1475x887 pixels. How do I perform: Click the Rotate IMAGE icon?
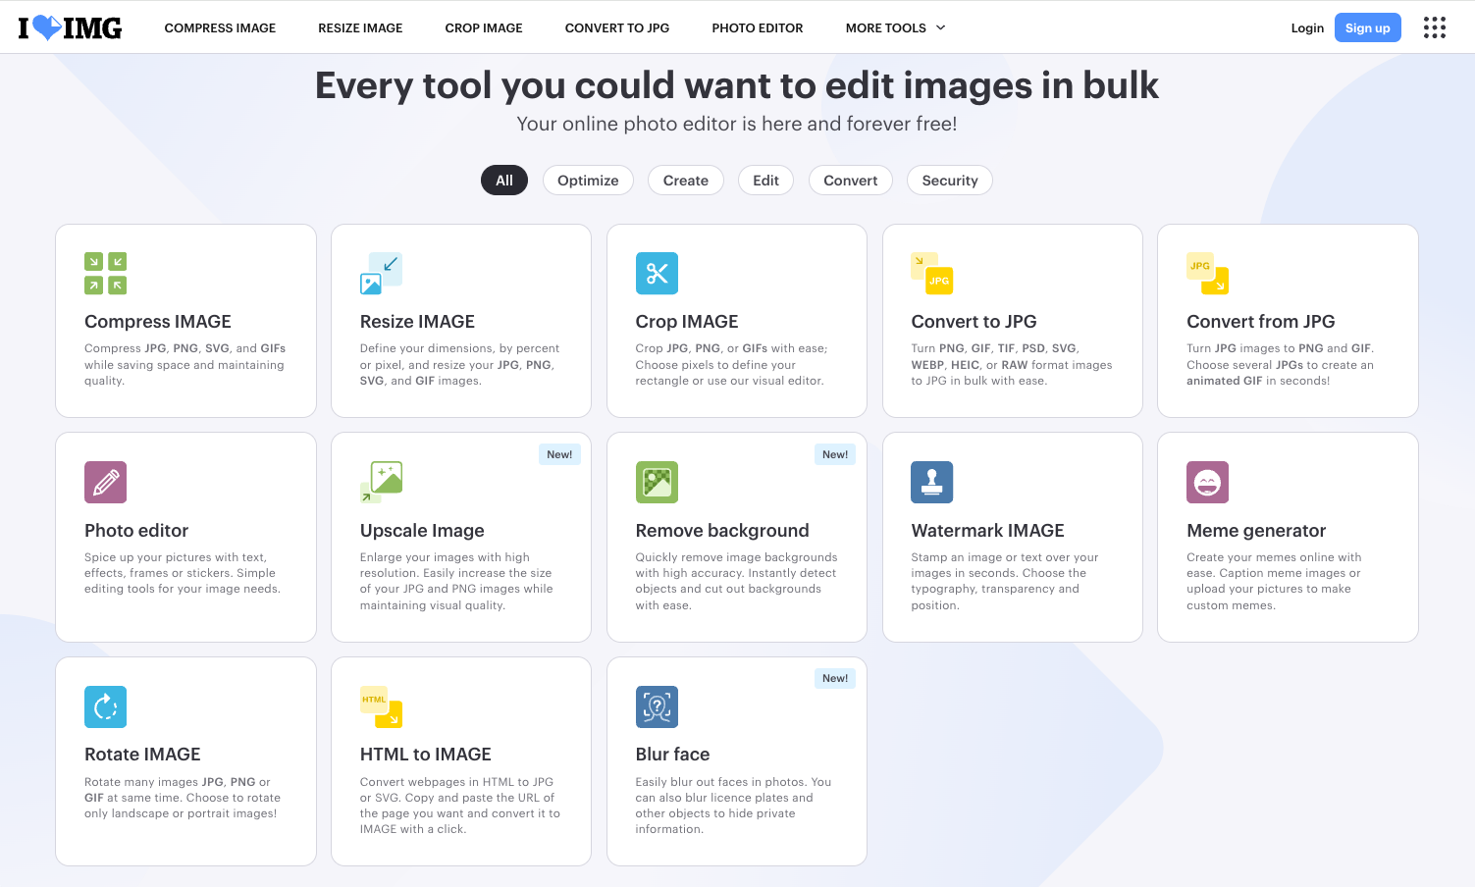(105, 706)
